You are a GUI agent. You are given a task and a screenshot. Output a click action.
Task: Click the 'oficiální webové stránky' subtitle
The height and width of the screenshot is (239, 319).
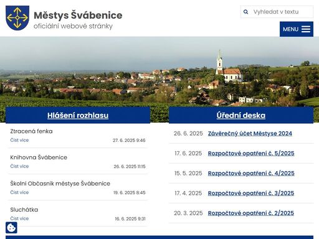point(73,26)
